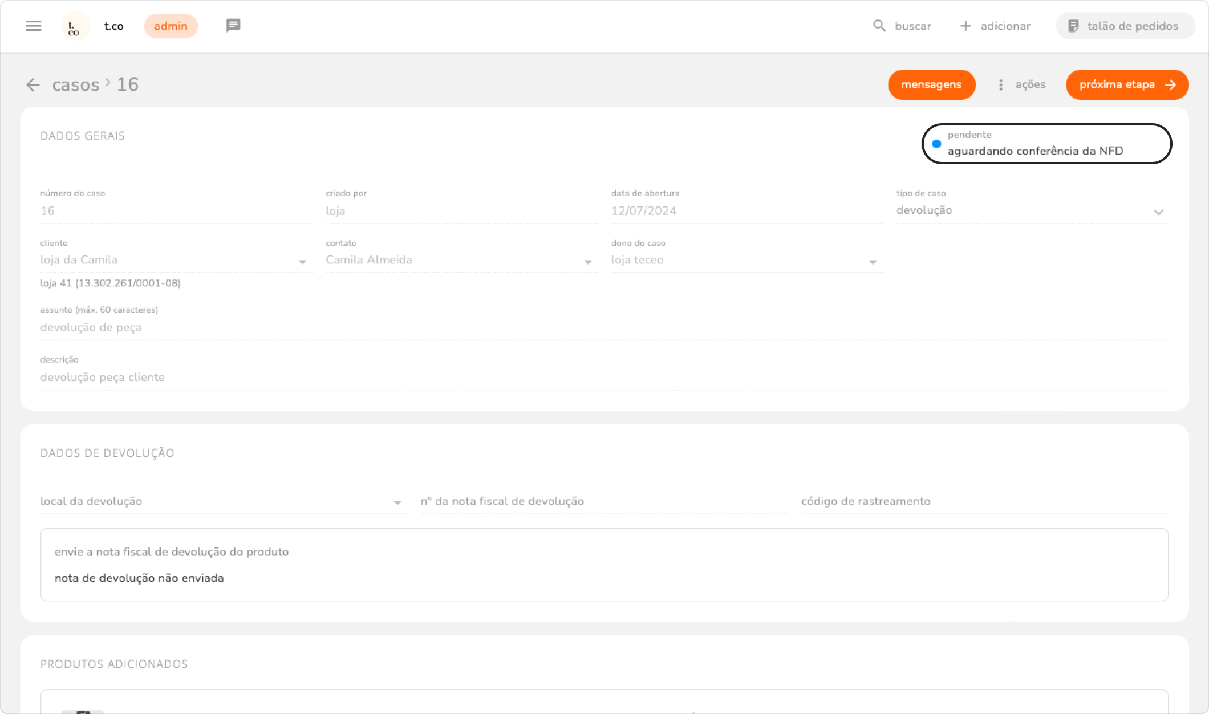Expand the tipo de caso dropdown

click(1158, 212)
